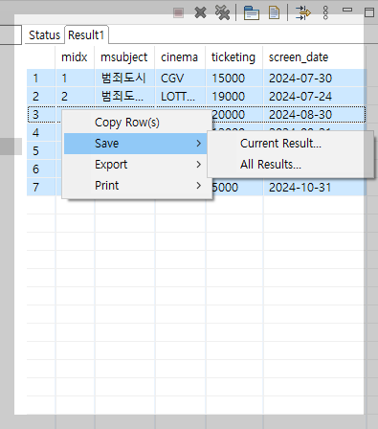This screenshot has width=378, height=429.
Task: Switch to the Status tab
Action: pyautogui.click(x=44, y=35)
